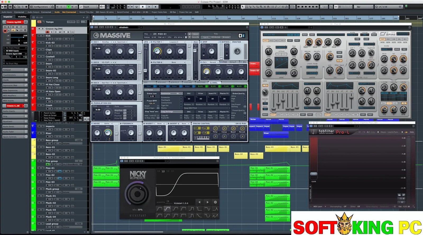Select the Mute X tool
The width and height of the screenshot is (423, 235).
pos(265,7)
